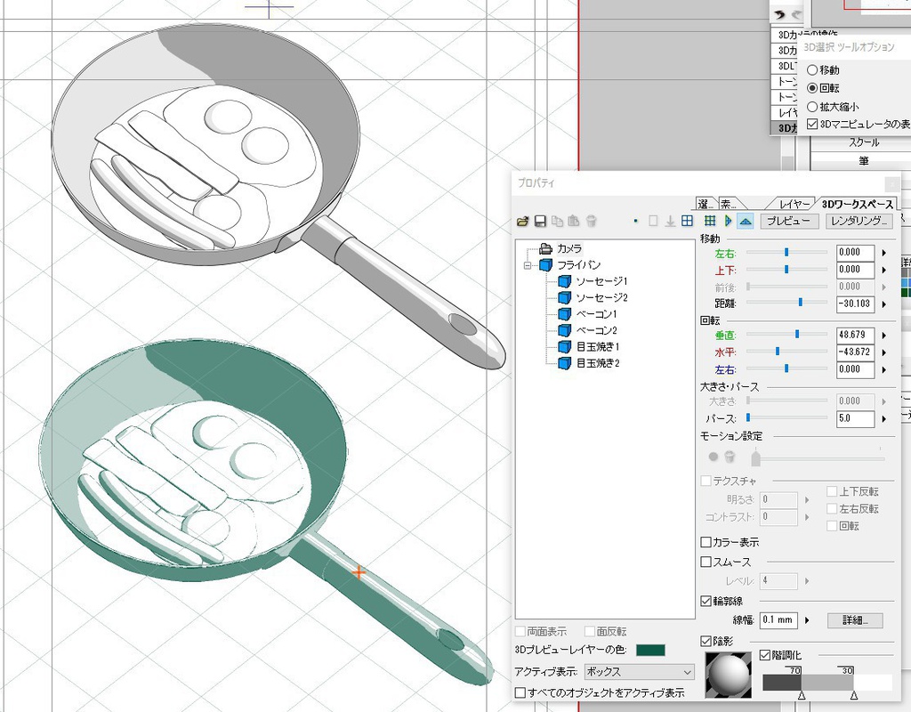This screenshot has height=712, width=911.
Task: Click the 70 marker on gradation bar
Action: pos(802,694)
